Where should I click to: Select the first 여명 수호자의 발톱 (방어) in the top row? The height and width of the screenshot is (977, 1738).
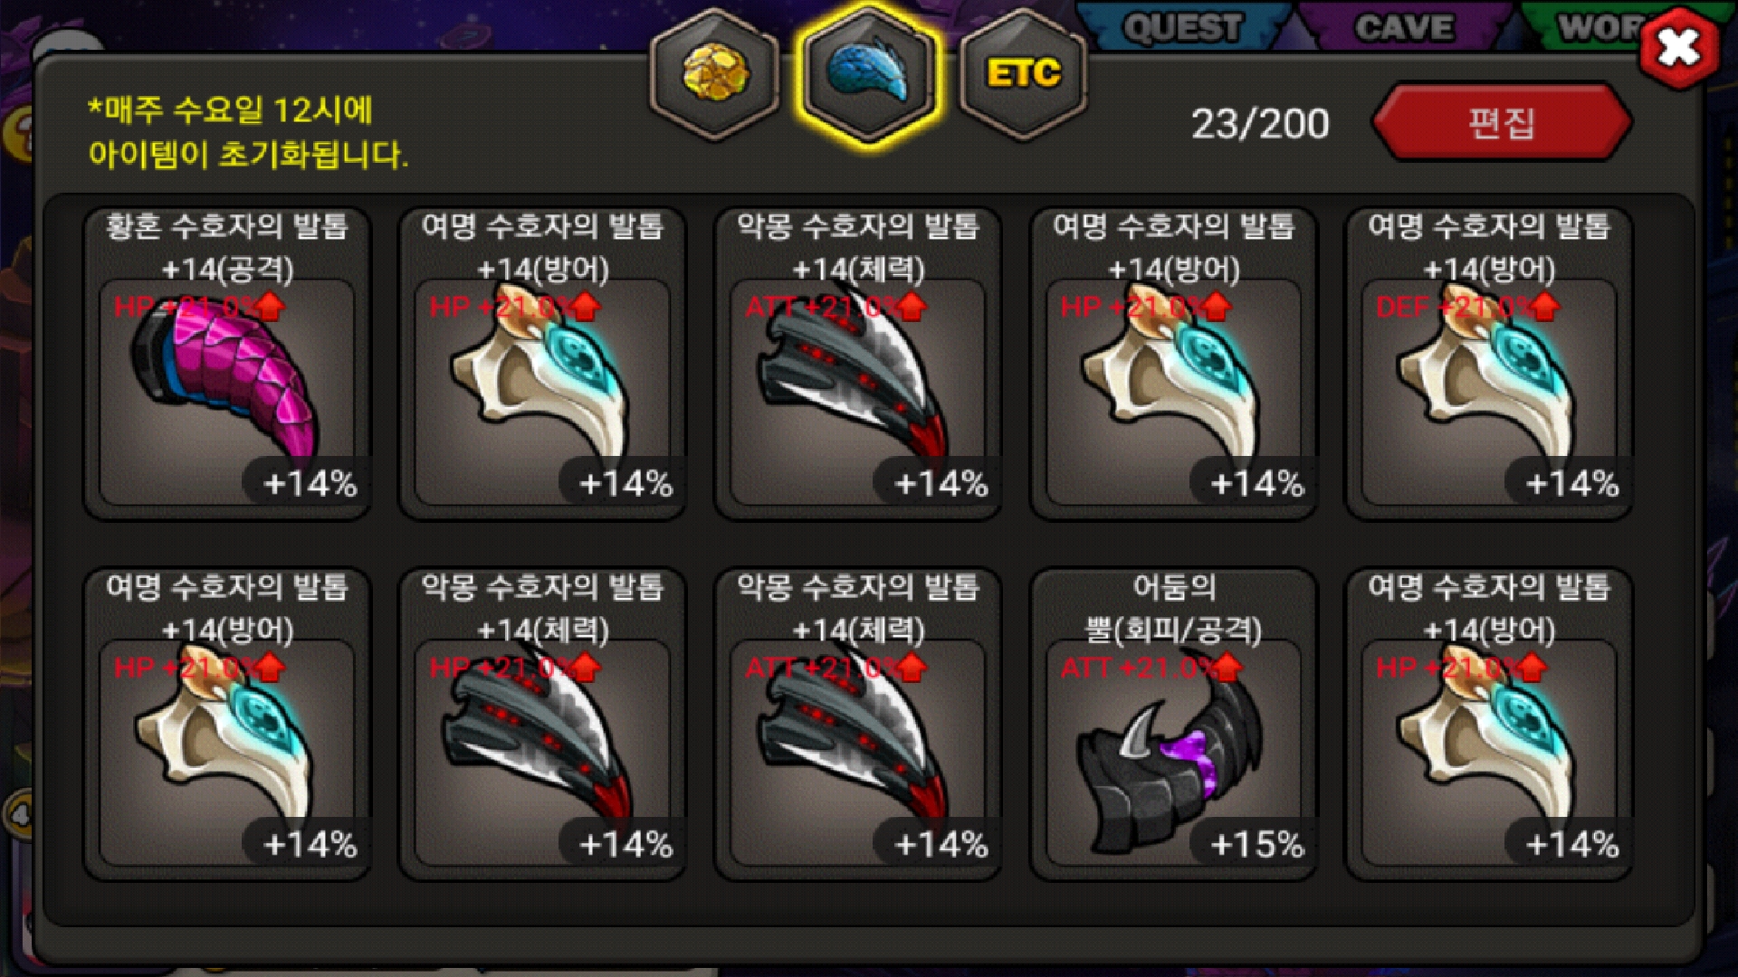pyautogui.click(x=543, y=364)
